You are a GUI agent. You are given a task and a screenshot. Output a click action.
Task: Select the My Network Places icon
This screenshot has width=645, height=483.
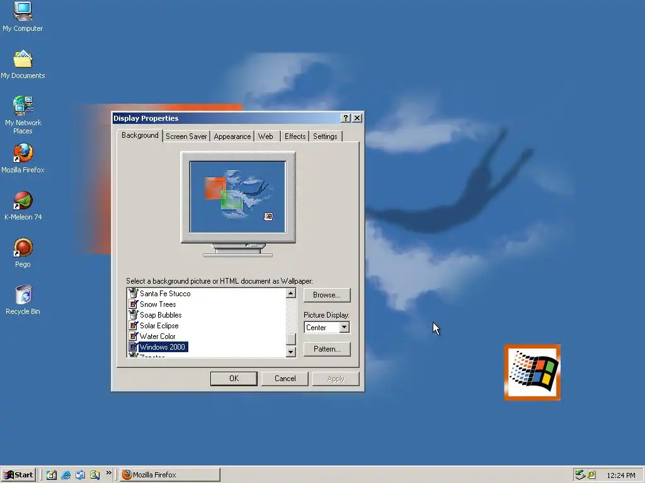23,114
